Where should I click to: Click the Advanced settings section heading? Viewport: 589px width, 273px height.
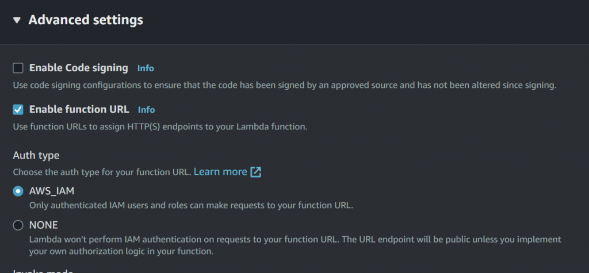86,20
